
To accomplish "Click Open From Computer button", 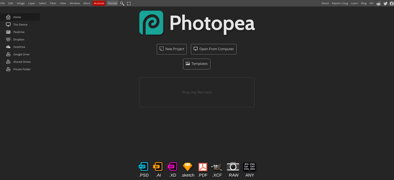I will pyautogui.click(x=214, y=49).
